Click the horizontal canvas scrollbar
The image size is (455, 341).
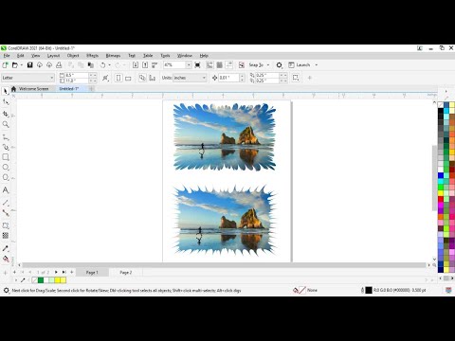pyautogui.click(x=224, y=265)
